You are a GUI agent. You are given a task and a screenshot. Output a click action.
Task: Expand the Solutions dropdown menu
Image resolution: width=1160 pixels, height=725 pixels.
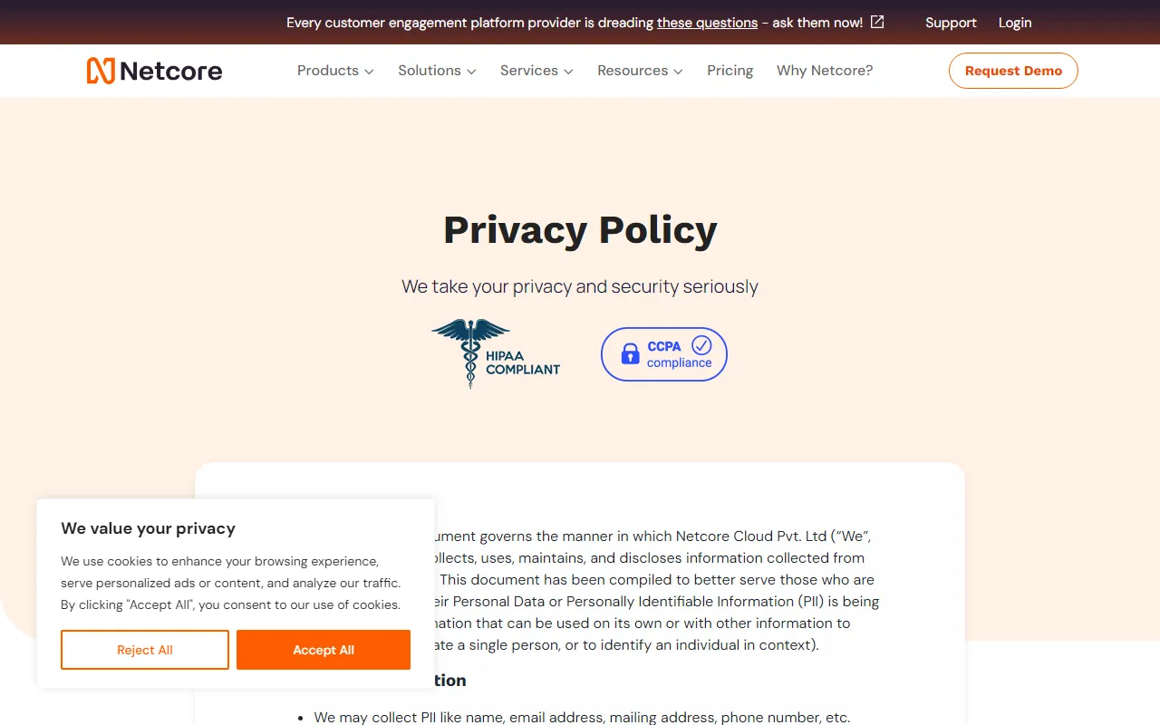click(437, 71)
